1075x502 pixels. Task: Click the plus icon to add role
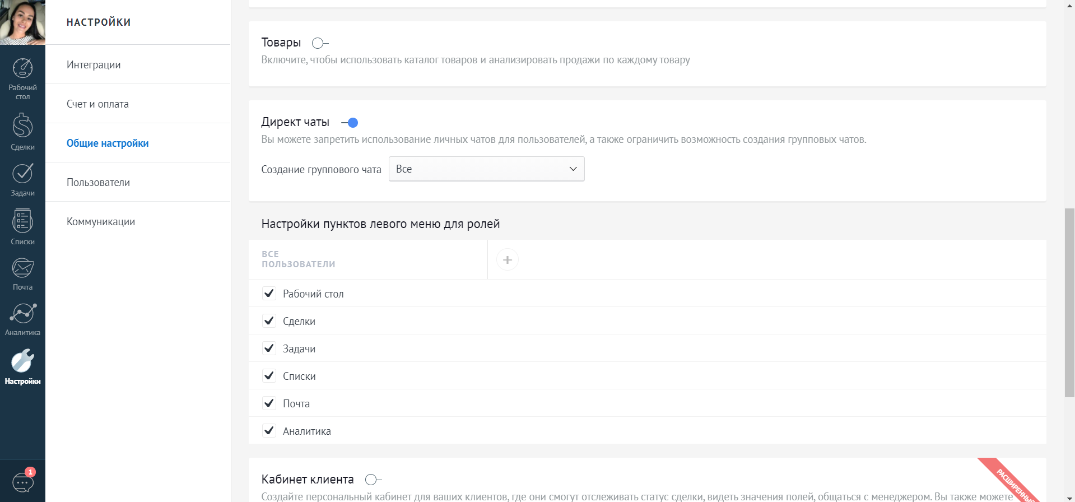(507, 260)
